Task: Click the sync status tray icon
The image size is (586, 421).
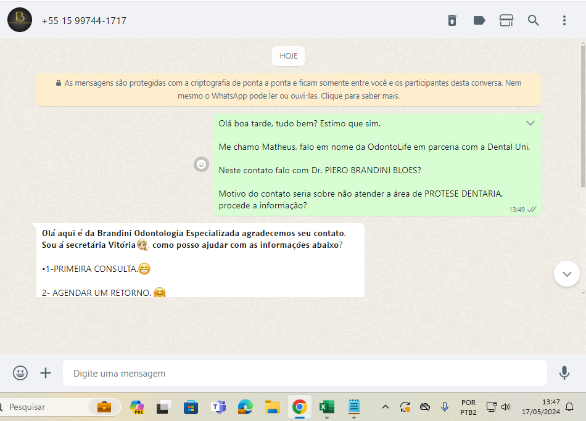Action: [x=405, y=407]
